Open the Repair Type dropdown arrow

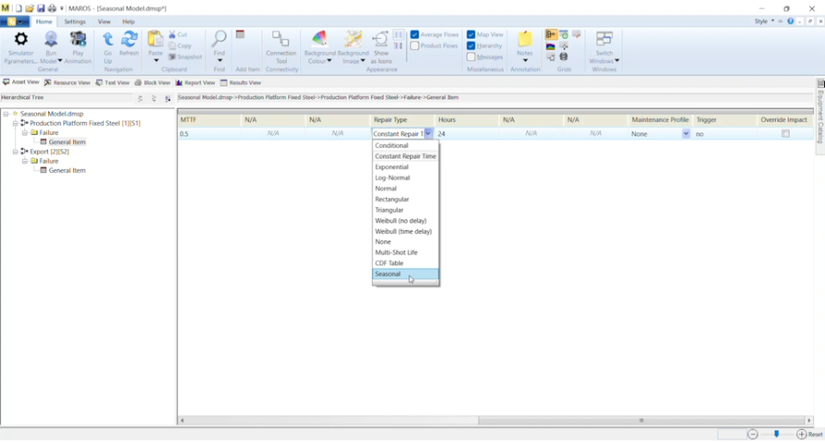(428, 133)
